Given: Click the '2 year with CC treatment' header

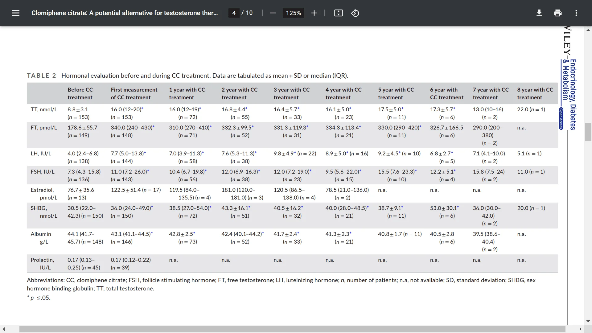Looking at the screenshot, I should [240, 93].
